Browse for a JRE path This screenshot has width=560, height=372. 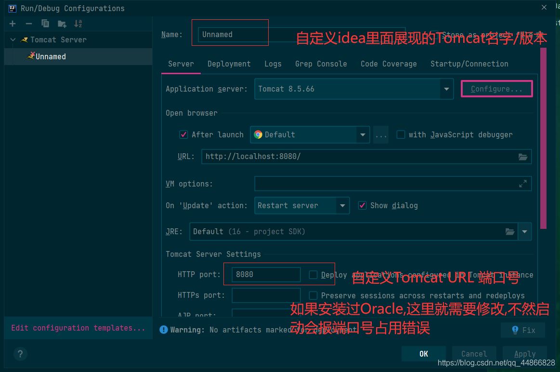point(510,231)
